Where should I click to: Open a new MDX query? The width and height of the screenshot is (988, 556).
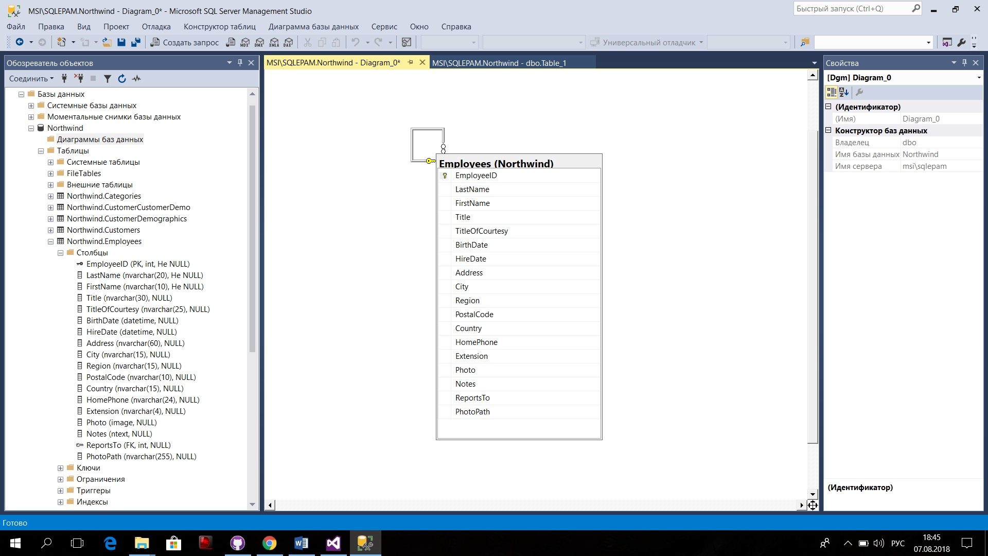tap(245, 42)
